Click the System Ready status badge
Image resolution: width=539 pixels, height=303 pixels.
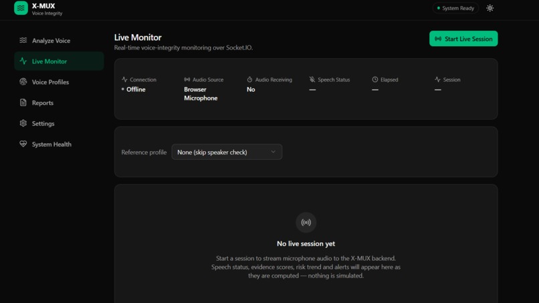(455, 8)
